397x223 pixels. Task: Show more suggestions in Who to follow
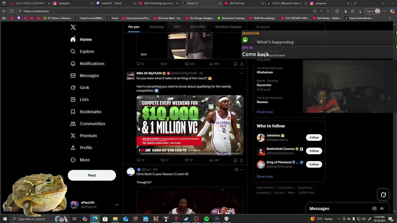(x=265, y=177)
